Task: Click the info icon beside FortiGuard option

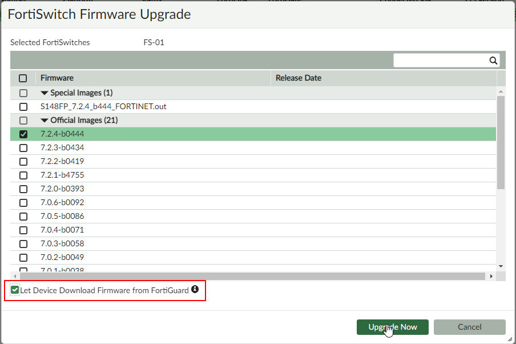Action: pos(195,289)
